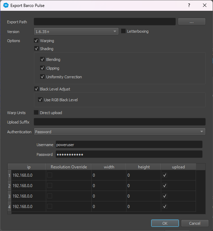Click the help question mark button
This screenshot has width=213, height=231.
(x=189, y=6)
